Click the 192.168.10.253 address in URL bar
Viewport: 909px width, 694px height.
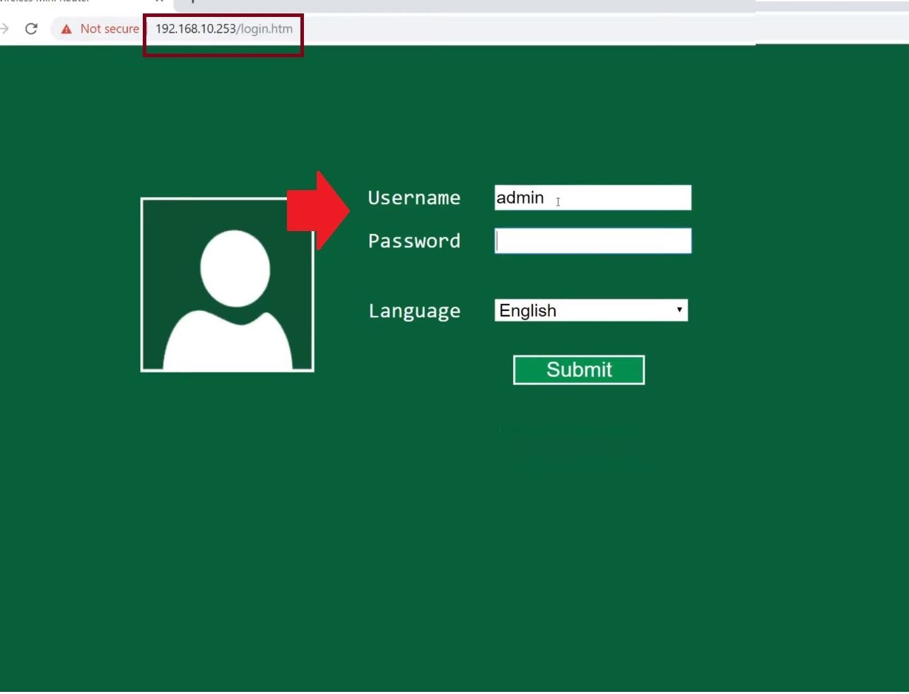(196, 29)
